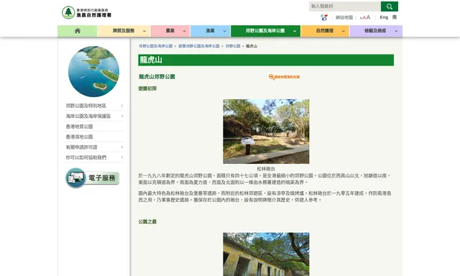This screenshot has width=460, height=276.
Task: Open sidebar item 香港濕地公園
Action: point(79,137)
